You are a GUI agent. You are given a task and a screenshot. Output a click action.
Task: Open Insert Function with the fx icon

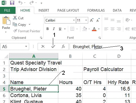coord(63,46)
